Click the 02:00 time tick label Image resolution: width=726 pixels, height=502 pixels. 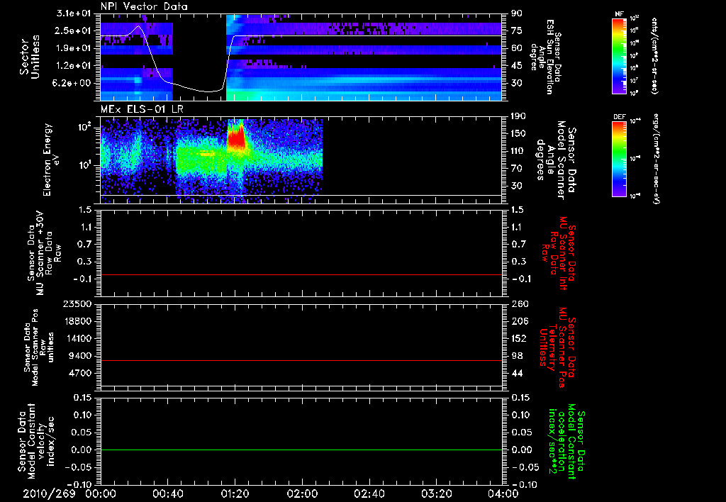click(302, 493)
